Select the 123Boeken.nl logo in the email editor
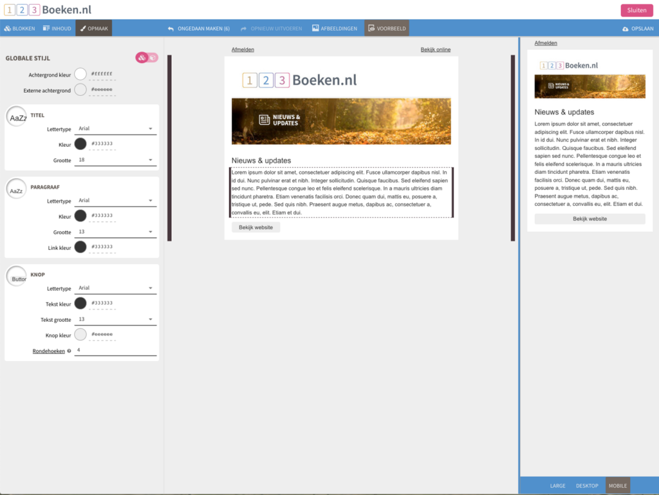Screen dimensions: 659x495 pyautogui.click(x=299, y=80)
